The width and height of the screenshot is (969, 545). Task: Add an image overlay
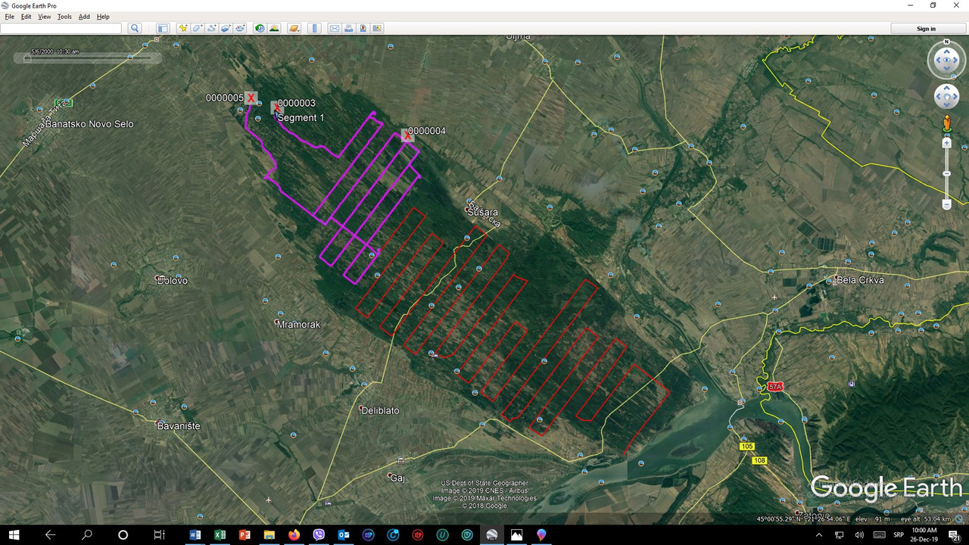(x=226, y=28)
